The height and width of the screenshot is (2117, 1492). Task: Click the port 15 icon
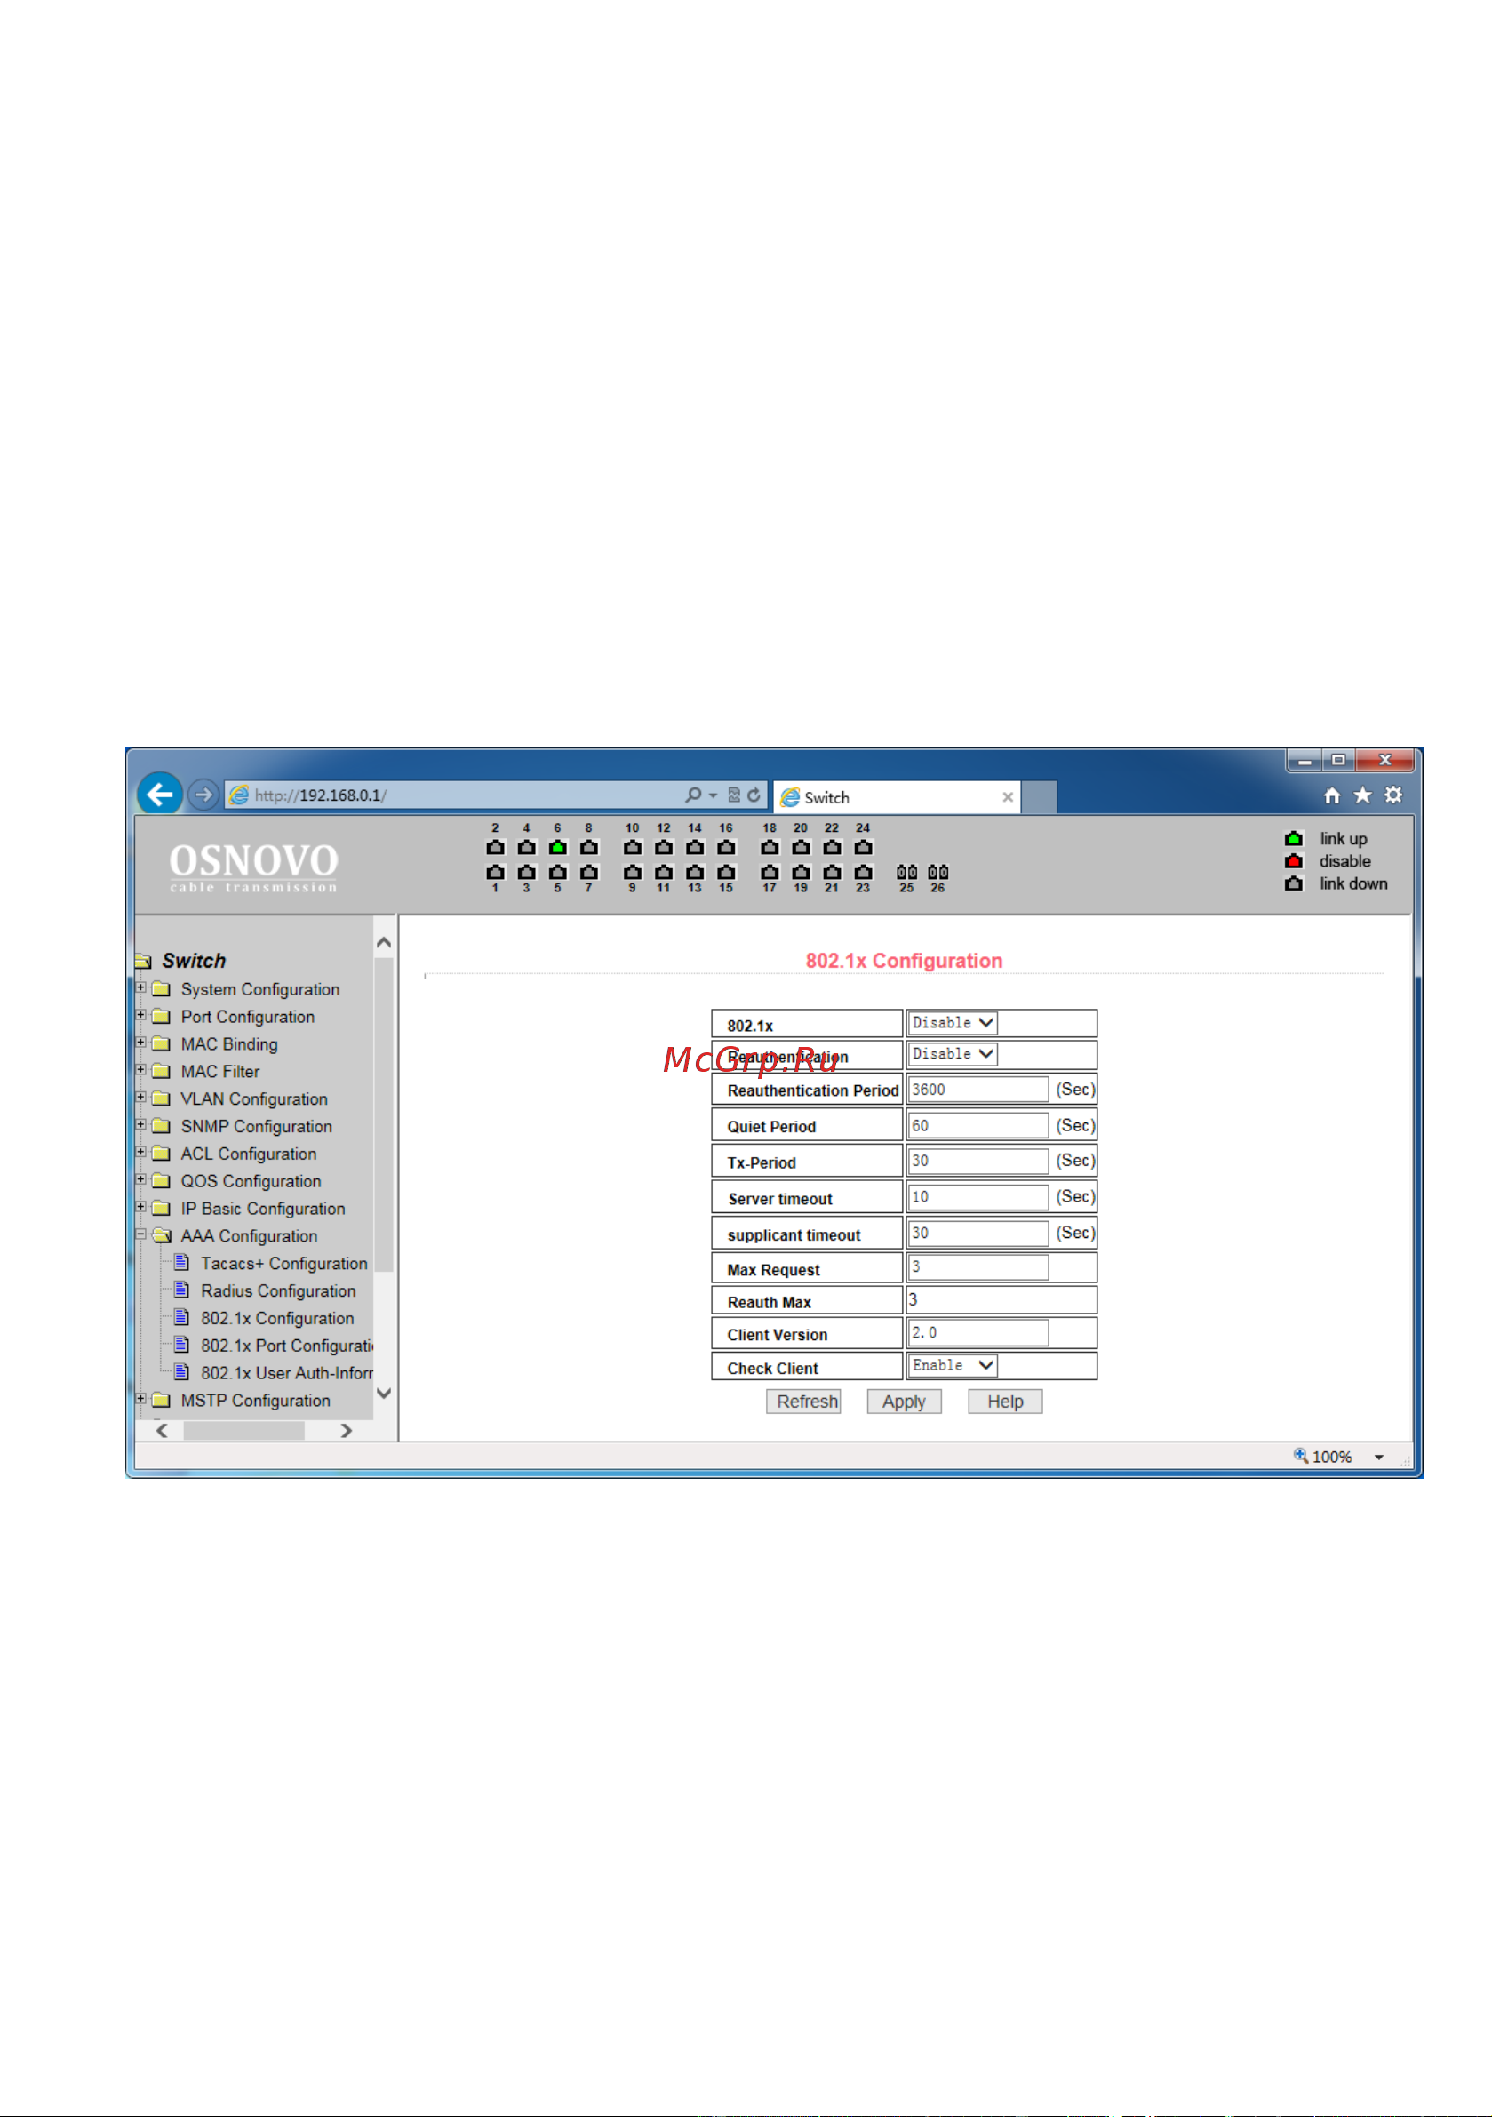[727, 871]
